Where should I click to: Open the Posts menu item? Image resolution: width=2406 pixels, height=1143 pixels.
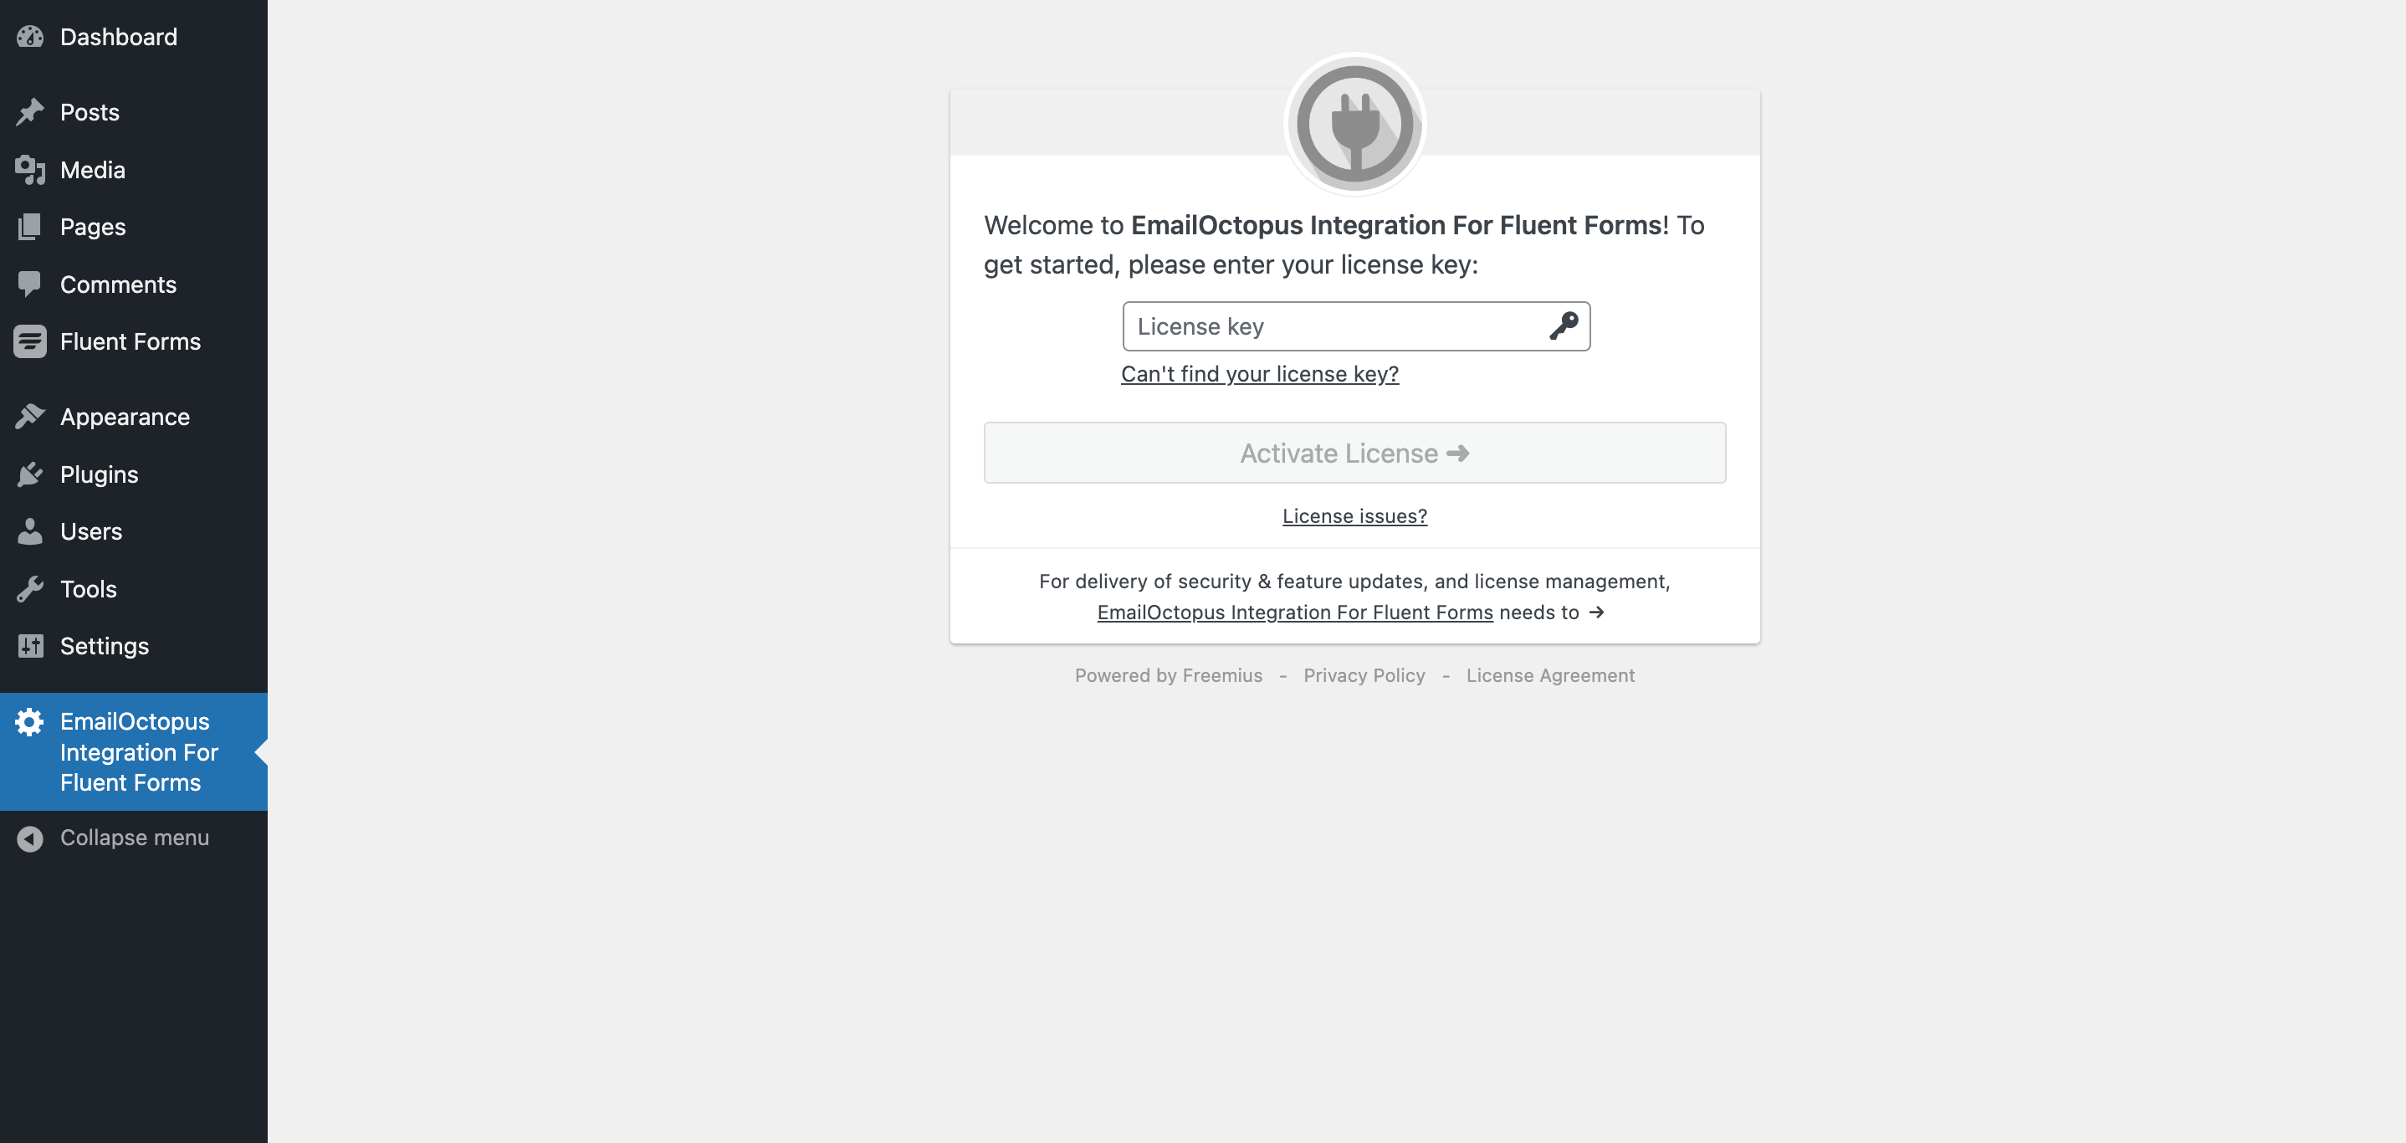point(89,110)
